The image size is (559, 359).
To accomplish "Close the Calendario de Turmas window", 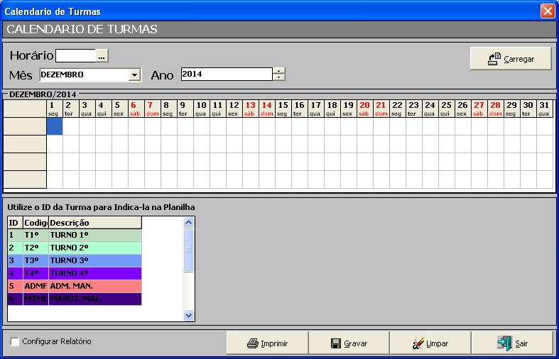I will pos(547,11).
